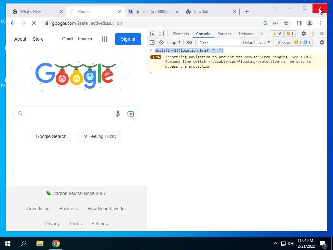Select the inspect element picker icon
Viewport: 333px width, 250px height.
152,34
